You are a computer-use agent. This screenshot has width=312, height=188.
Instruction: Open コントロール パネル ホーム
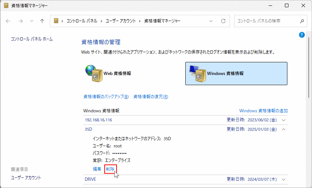31,39
